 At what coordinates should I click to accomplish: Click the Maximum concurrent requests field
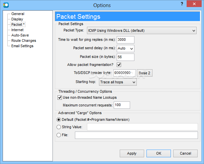point(122,105)
